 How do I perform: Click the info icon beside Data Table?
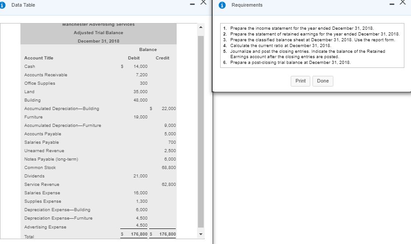(2, 5)
